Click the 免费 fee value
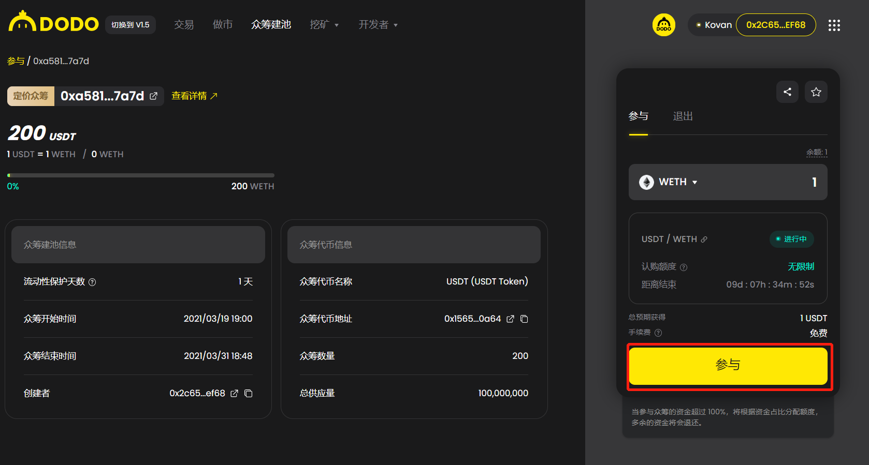This screenshot has height=465, width=869. coord(818,333)
